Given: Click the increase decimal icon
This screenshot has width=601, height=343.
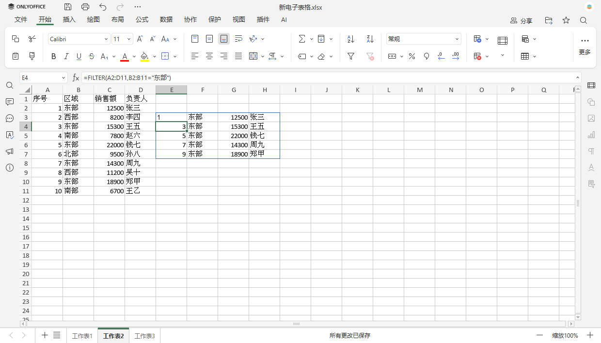Looking at the screenshot, I should click(x=456, y=56).
